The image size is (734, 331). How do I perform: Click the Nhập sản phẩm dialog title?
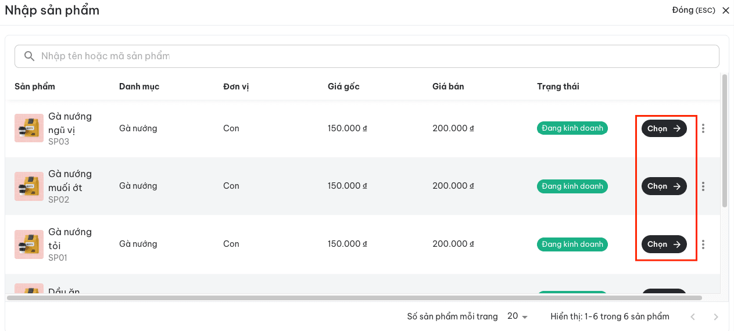coord(52,10)
